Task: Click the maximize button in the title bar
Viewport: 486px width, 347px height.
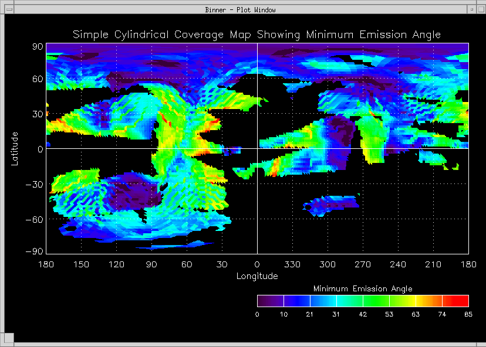Action: point(480,9)
